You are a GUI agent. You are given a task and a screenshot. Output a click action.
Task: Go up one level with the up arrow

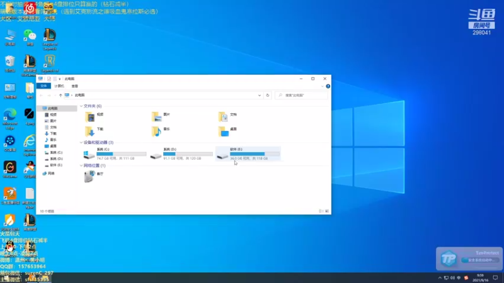click(60, 96)
